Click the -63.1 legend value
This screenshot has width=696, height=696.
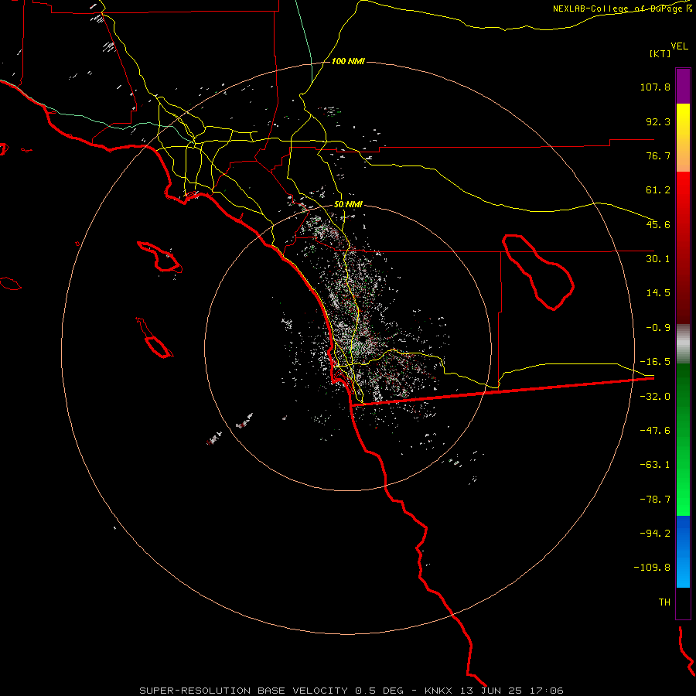pyautogui.click(x=655, y=465)
